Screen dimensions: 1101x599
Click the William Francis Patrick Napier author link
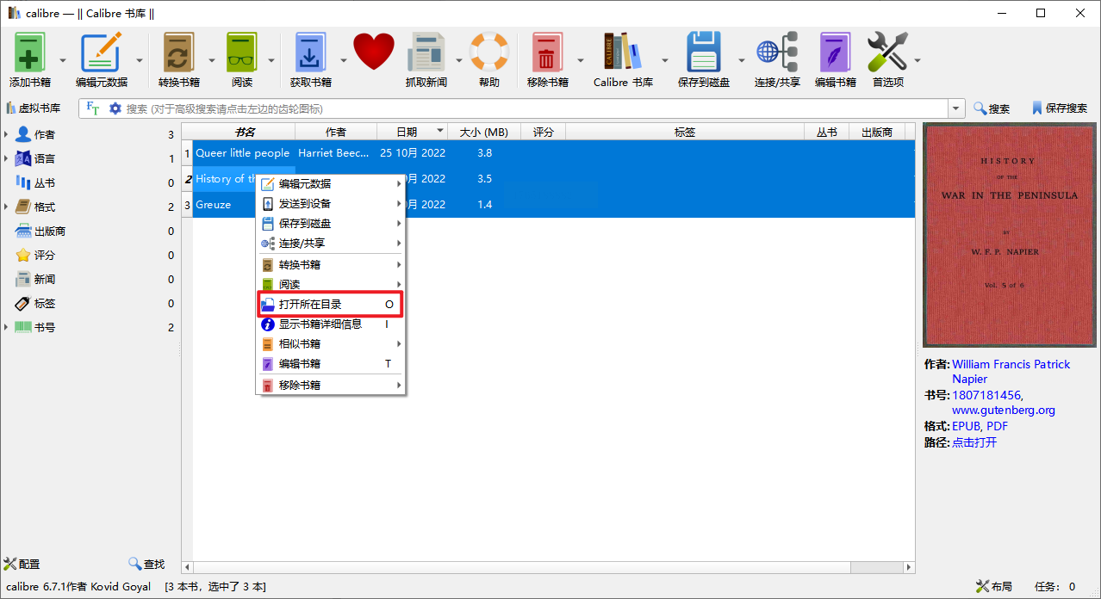1011,371
